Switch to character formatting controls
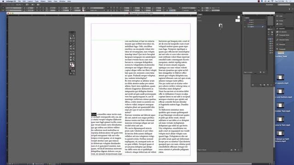This screenshot has height=165, width=294. tap(3, 8)
